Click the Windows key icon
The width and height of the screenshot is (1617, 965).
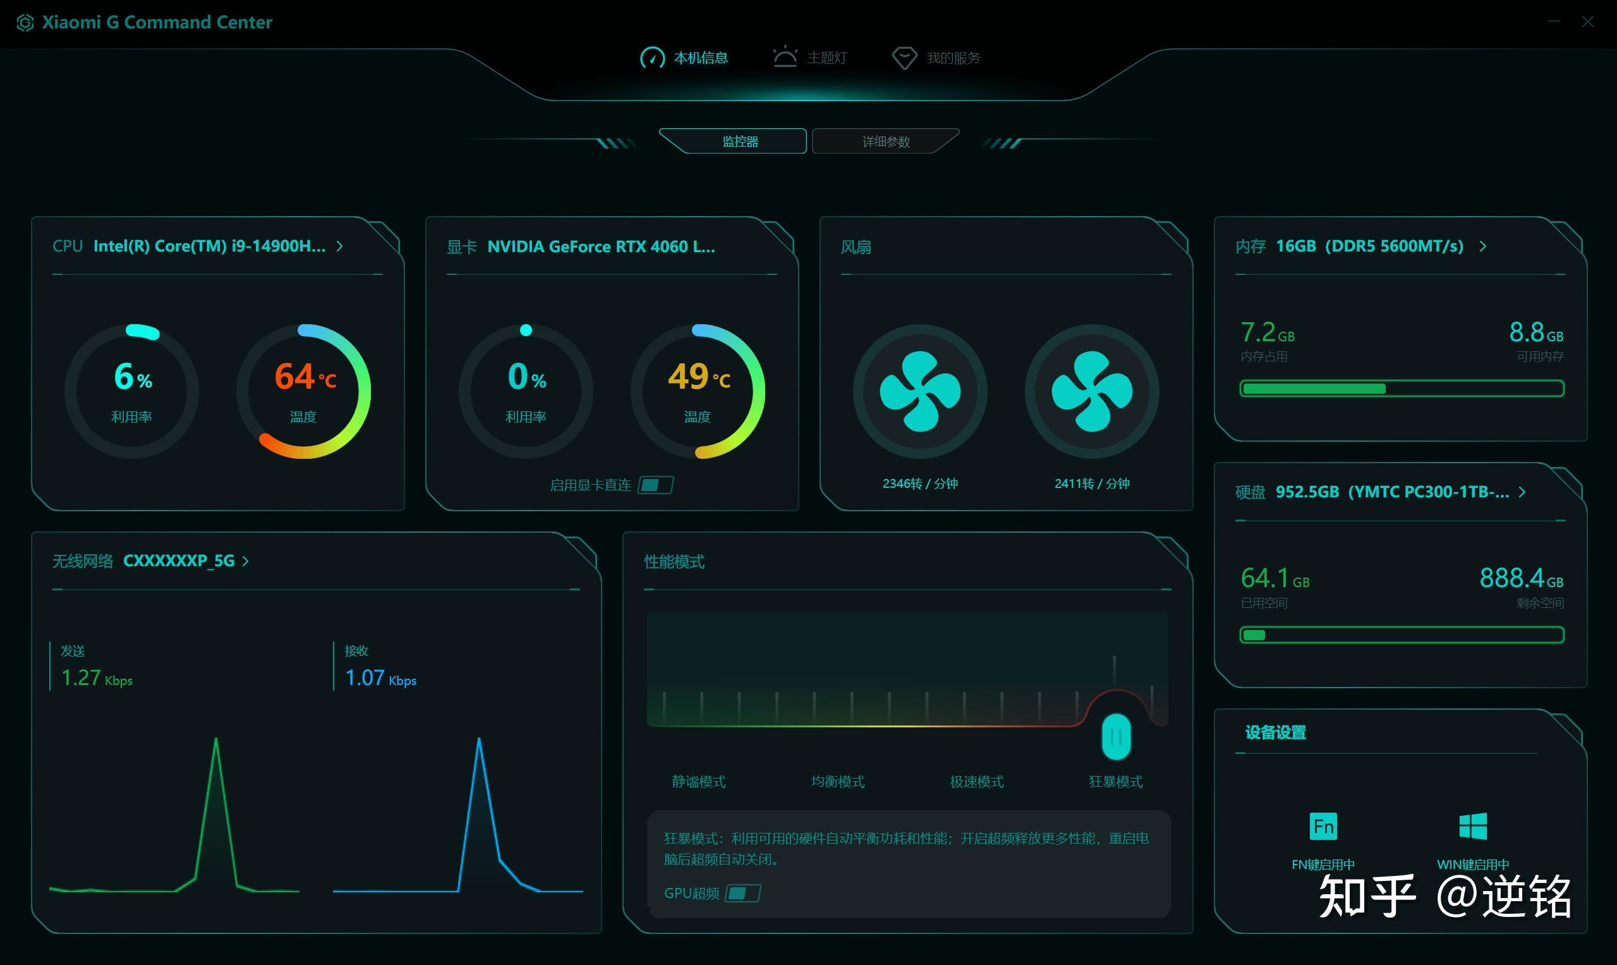click(1473, 826)
